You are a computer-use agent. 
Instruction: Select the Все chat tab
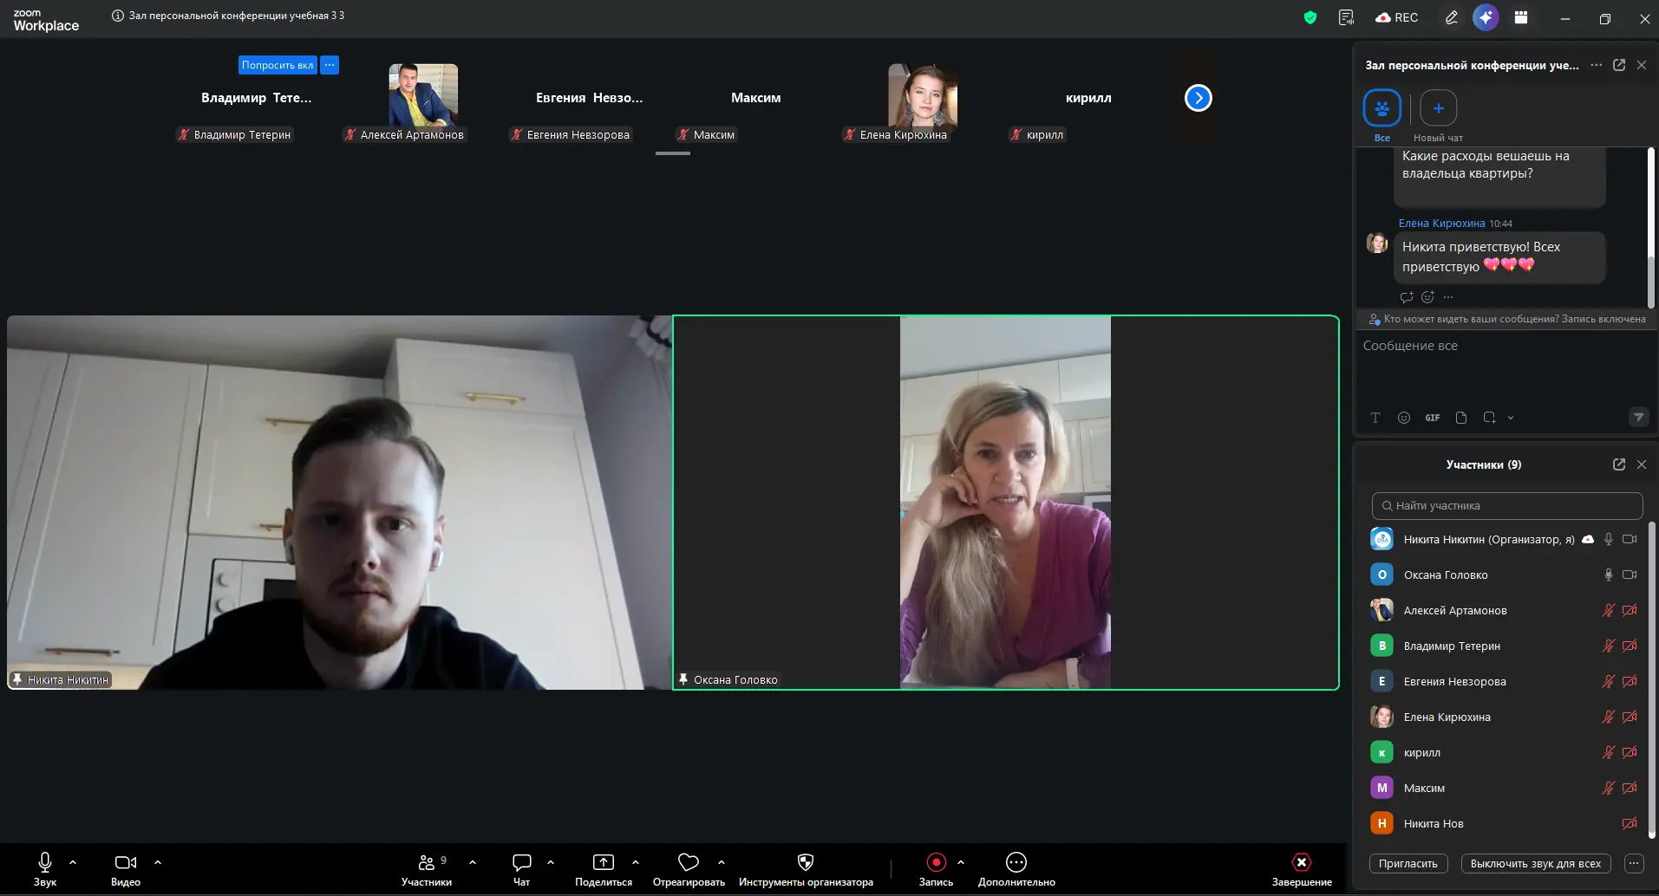[1382, 116]
